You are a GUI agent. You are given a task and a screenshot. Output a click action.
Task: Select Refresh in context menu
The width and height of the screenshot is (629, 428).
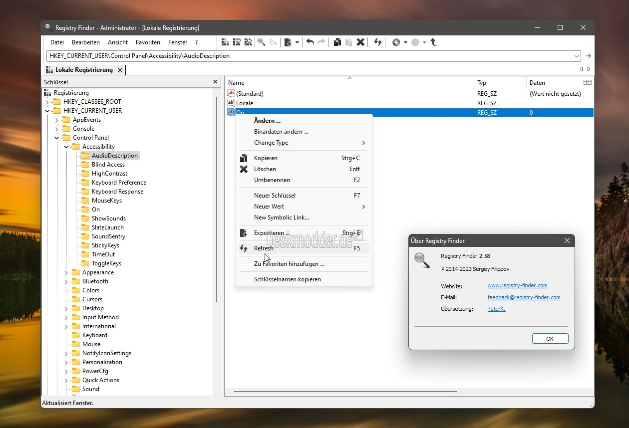coord(304,248)
